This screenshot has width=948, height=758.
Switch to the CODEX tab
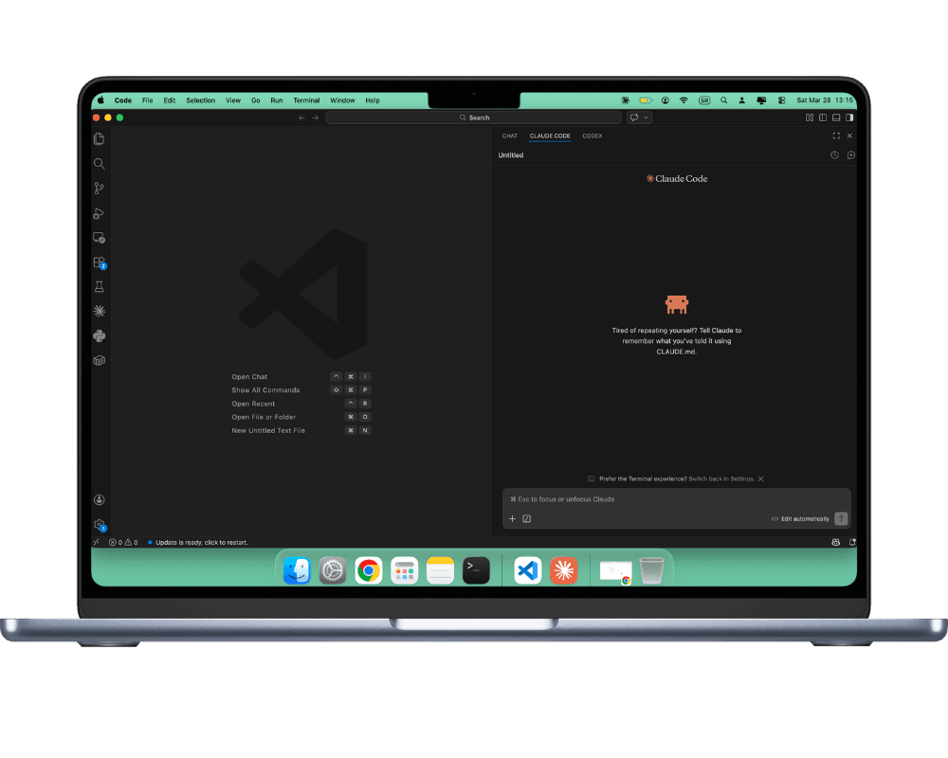[592, 136]
